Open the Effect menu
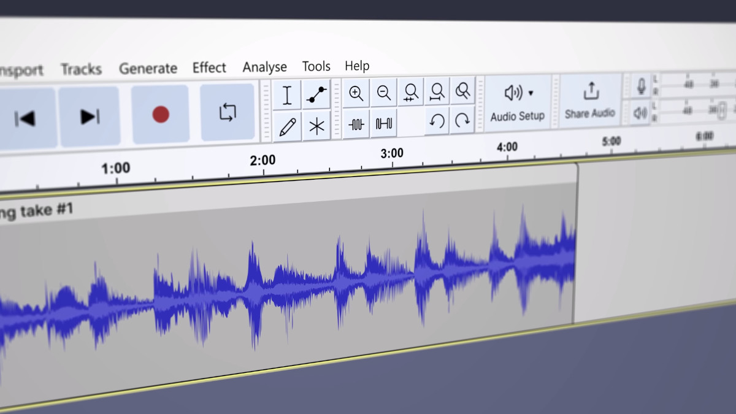The width and height of the screenshot is (736, 414). 209,67
